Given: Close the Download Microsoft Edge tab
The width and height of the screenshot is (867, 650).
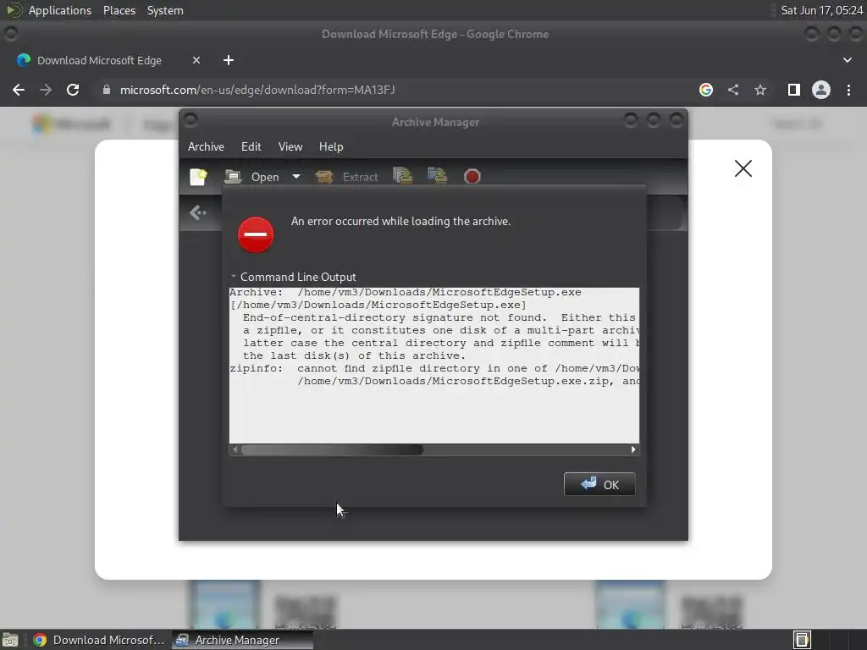Looking at the screenshot, I should (x=196, y=60).
